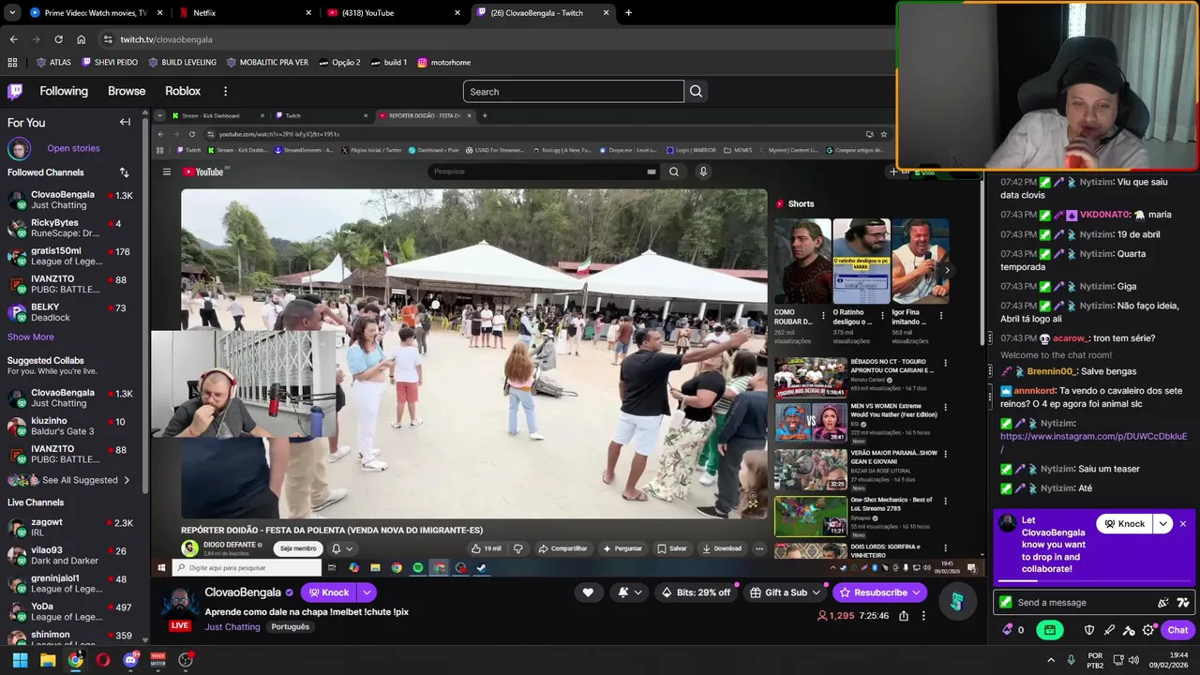Image resolution: width=1200 pixels, height=675 pixels.
Task: Click the sword moderator icon in chat
Action: coord(1109,630)
